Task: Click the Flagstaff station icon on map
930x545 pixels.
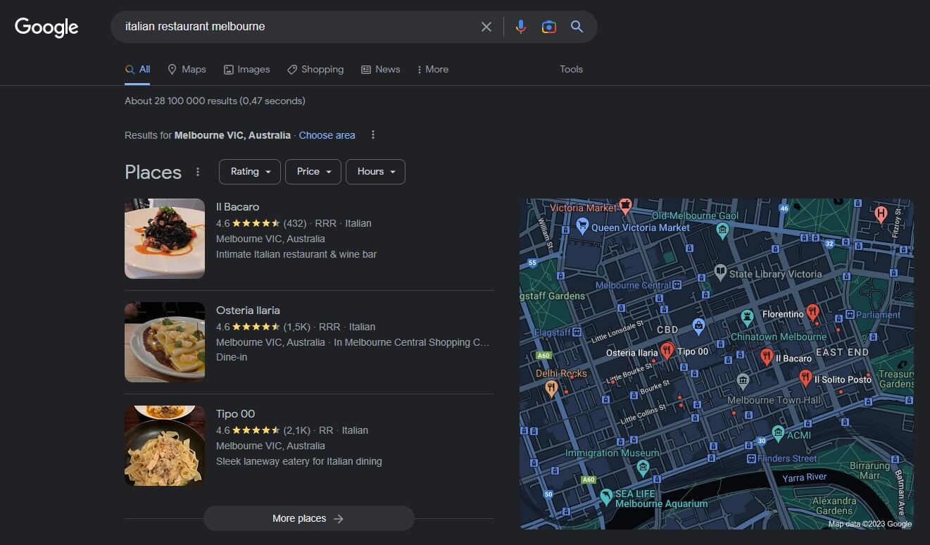Action: [x=577, y=332]
